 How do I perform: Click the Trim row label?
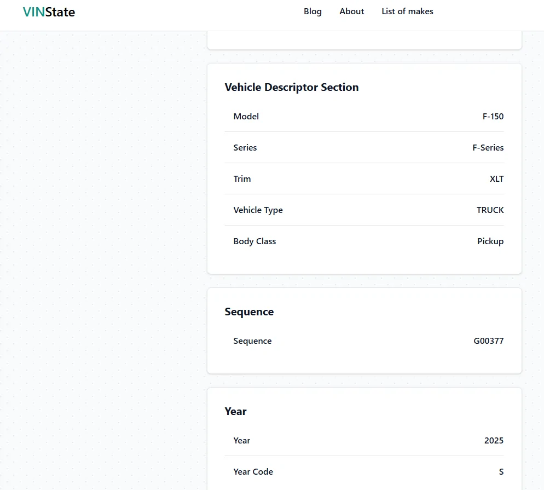click(242, 179)
